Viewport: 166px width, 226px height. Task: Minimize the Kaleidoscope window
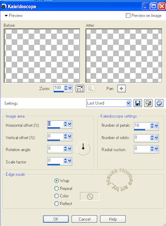pos(145,7)
